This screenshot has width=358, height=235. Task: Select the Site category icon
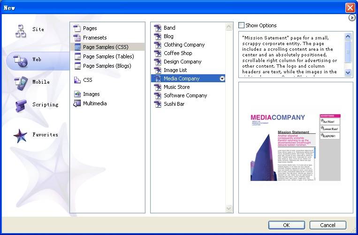[21, 30]
